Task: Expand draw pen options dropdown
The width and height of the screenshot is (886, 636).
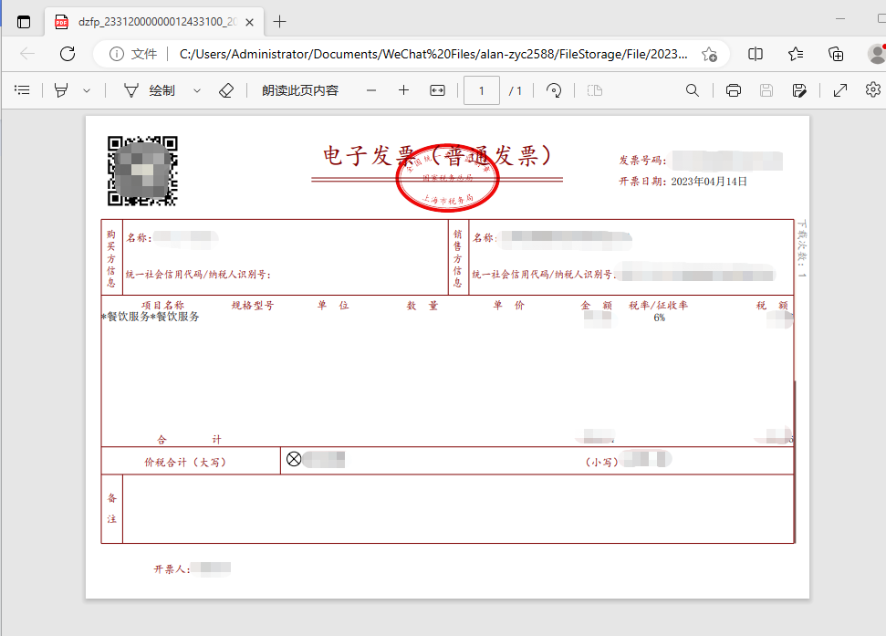Action: [x=197, y=90]
